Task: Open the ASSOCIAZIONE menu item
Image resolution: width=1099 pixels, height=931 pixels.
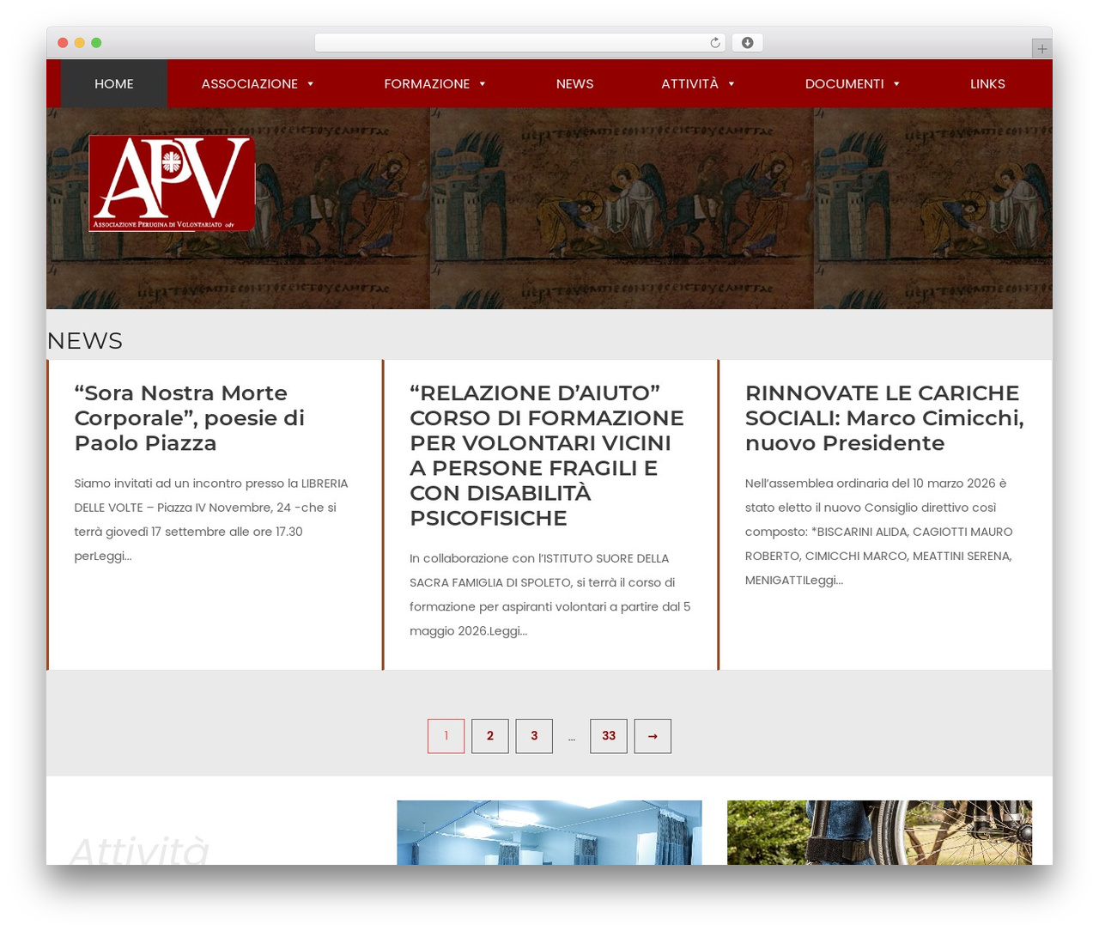Action: [x=249, y=83]
